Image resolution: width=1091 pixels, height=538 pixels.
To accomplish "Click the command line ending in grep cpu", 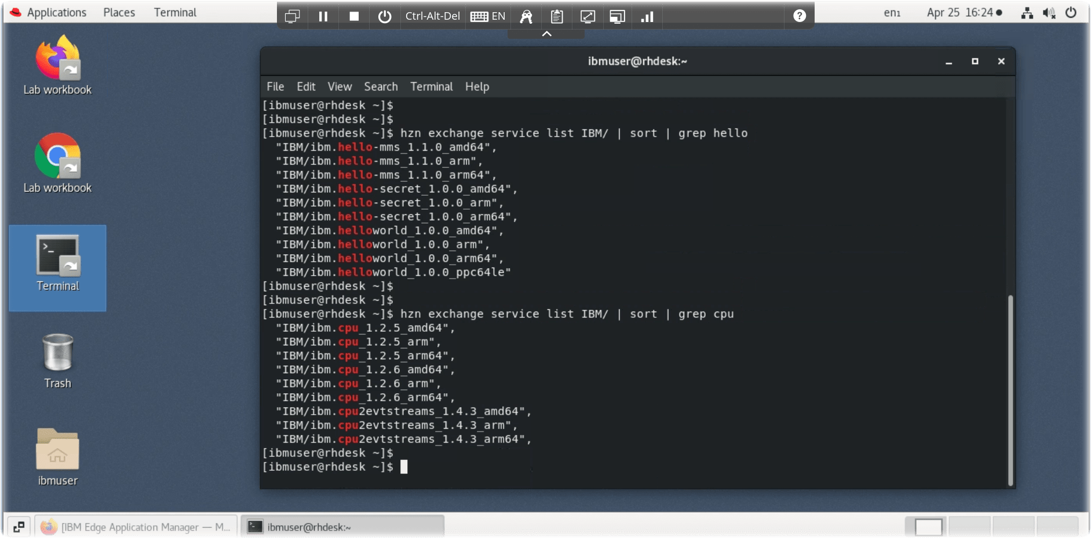I will [x=498, y=314].
